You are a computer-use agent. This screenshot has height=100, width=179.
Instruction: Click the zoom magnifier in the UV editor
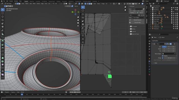125,7
